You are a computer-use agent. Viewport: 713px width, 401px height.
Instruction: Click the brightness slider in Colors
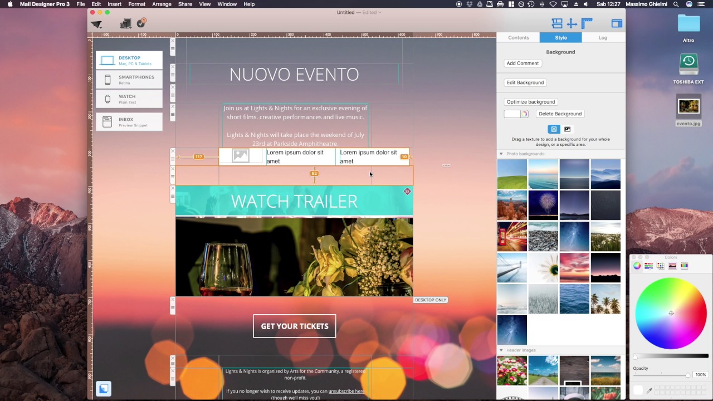tap(671, 356)
